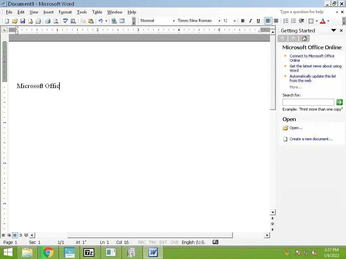
Task: Switch to Outline View button
Action: coord(21,235)
